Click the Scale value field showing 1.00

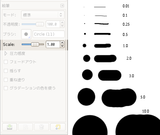[x=53, y=44]
